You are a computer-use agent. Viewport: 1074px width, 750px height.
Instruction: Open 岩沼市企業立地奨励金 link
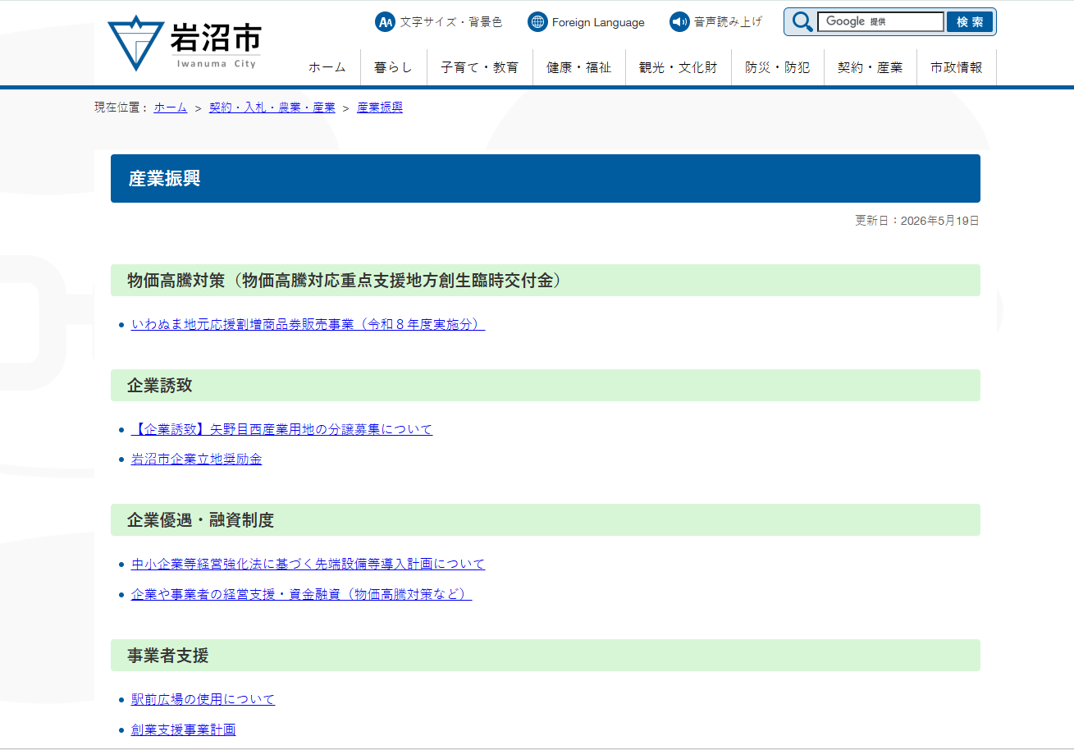(x=197, y=459)
